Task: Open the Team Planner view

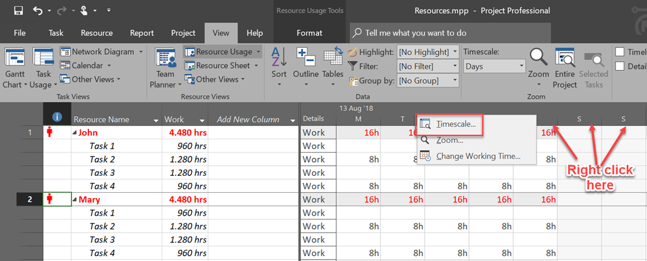Action: click(166, 60)
